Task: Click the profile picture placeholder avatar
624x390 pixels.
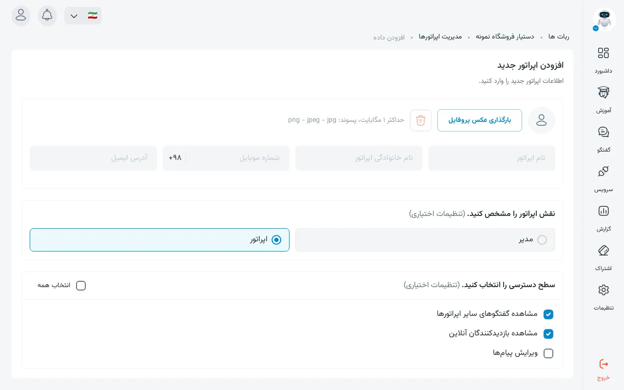Action: (x=542, y=120)
